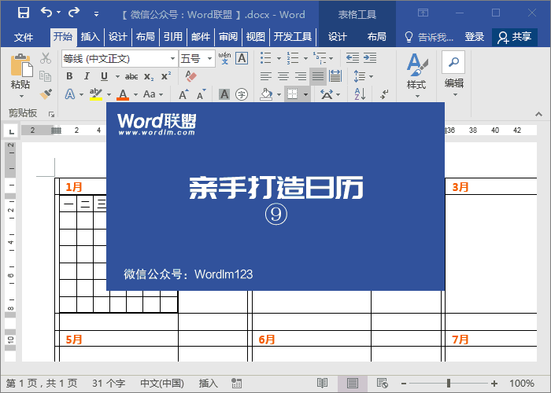Open borders dropdown arrow
Screen dimensions: 551x393
coord(305,94)
